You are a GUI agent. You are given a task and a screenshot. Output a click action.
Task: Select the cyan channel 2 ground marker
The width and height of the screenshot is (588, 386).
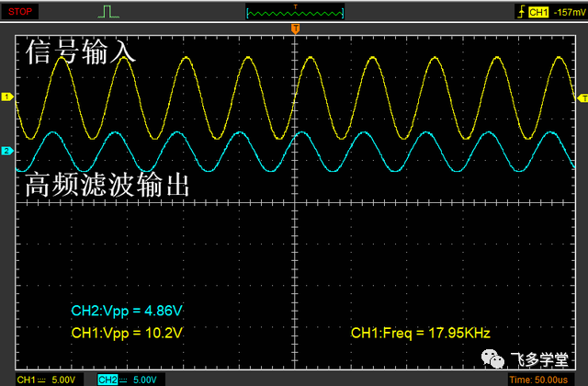tap(7, 151)
